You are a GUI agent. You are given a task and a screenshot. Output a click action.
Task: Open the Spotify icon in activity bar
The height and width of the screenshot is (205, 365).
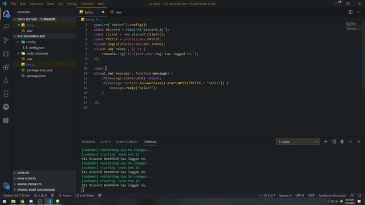(6, 107)
